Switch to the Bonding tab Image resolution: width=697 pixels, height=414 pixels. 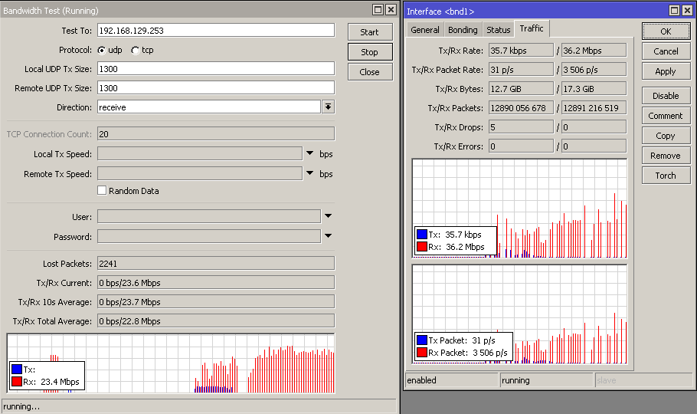point(463,30)
